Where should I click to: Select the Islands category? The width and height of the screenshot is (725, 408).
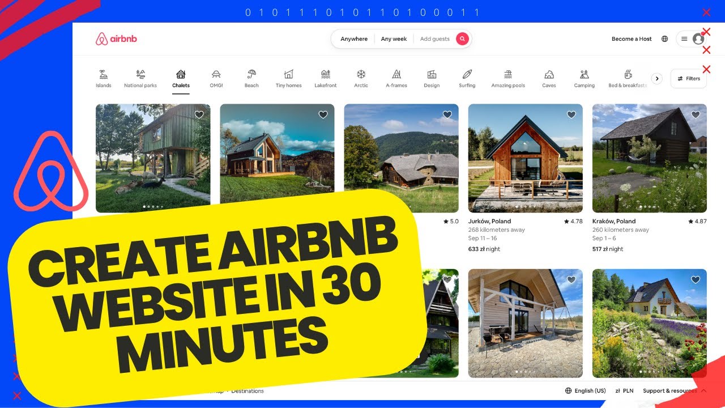click(103, 78)
